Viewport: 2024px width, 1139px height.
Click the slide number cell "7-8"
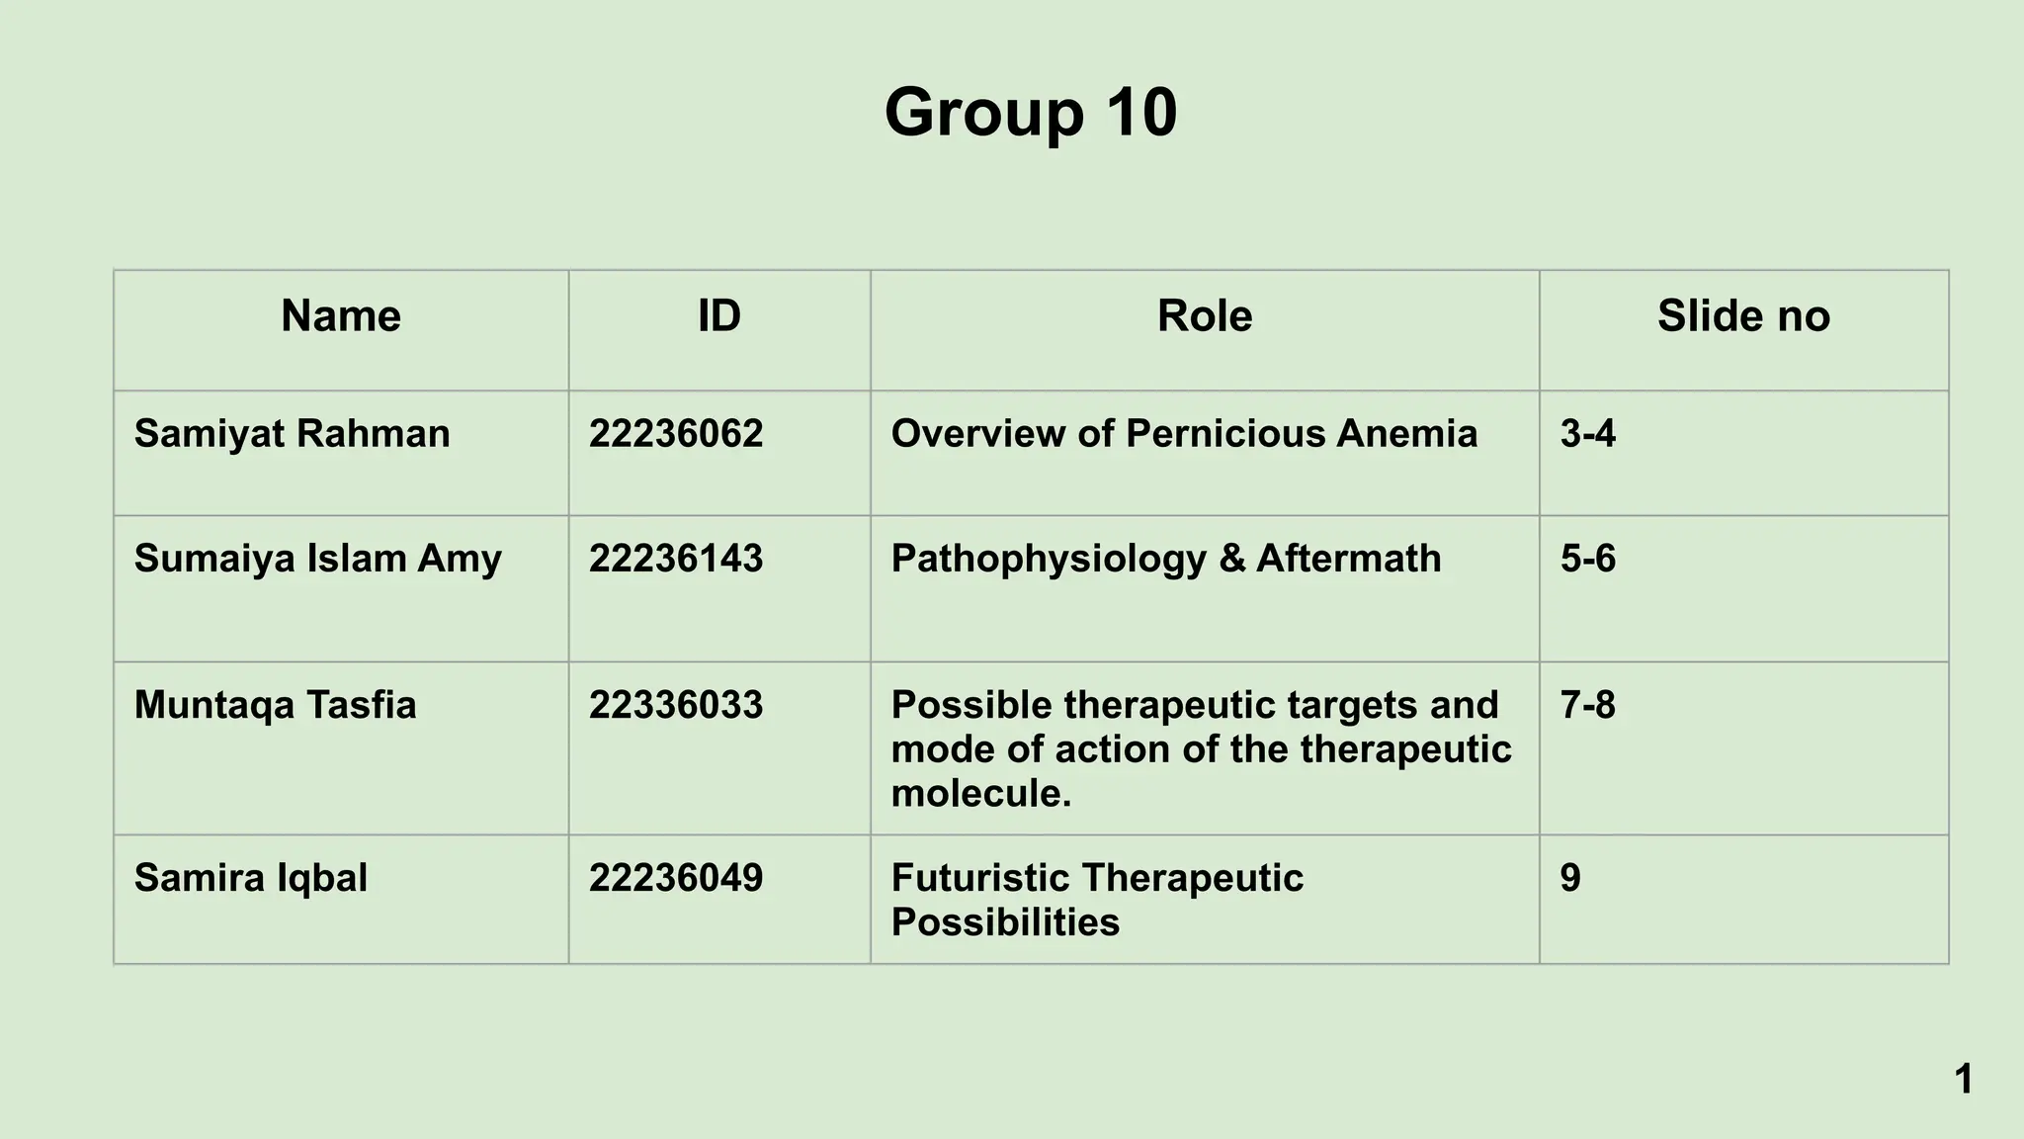pyautogui.click(x=1588, y=705)
